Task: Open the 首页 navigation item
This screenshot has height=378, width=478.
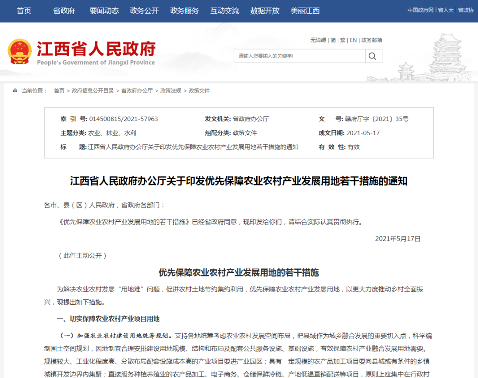Action: click(x=24, y=11)
